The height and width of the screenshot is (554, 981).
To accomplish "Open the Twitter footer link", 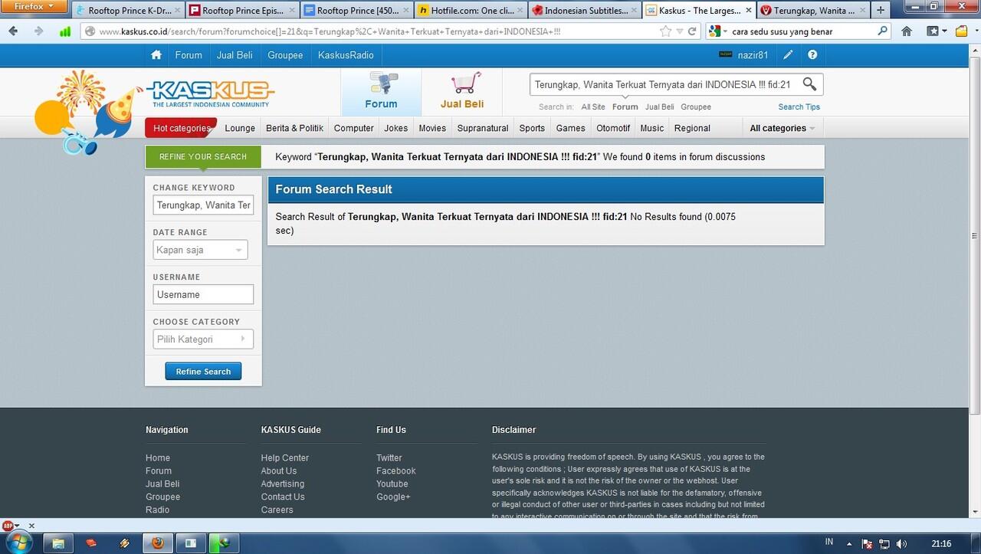I will pos(389,458).
